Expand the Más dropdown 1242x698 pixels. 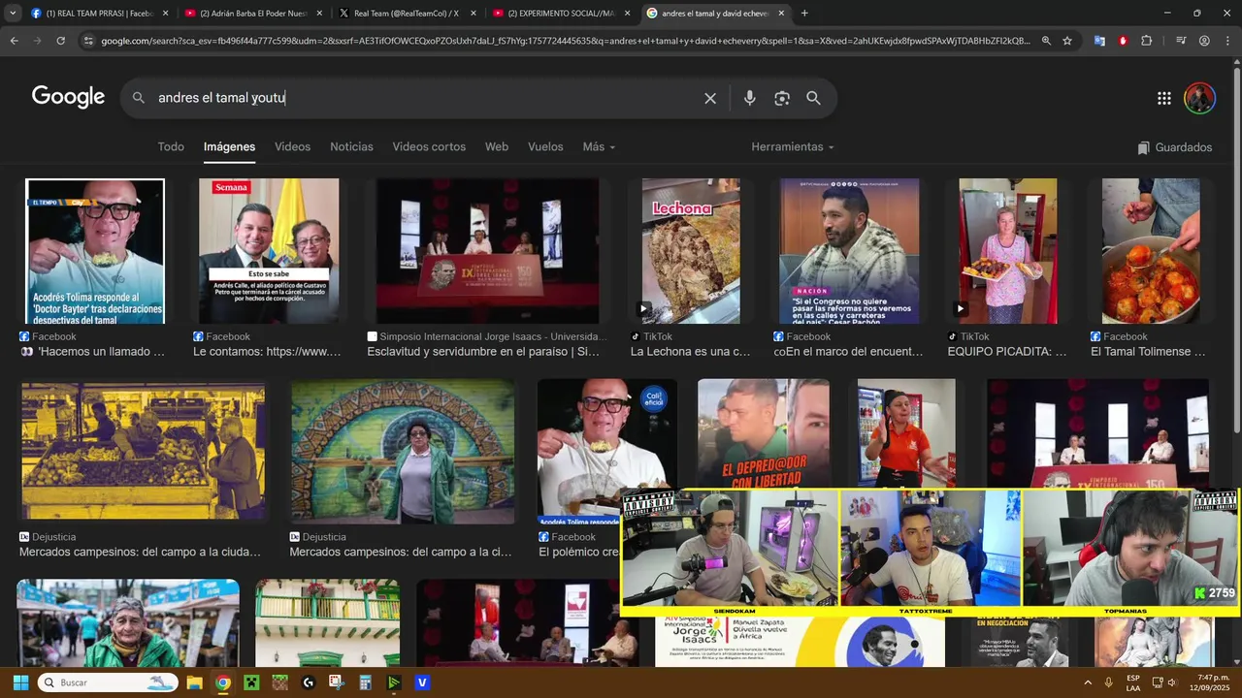599,146
